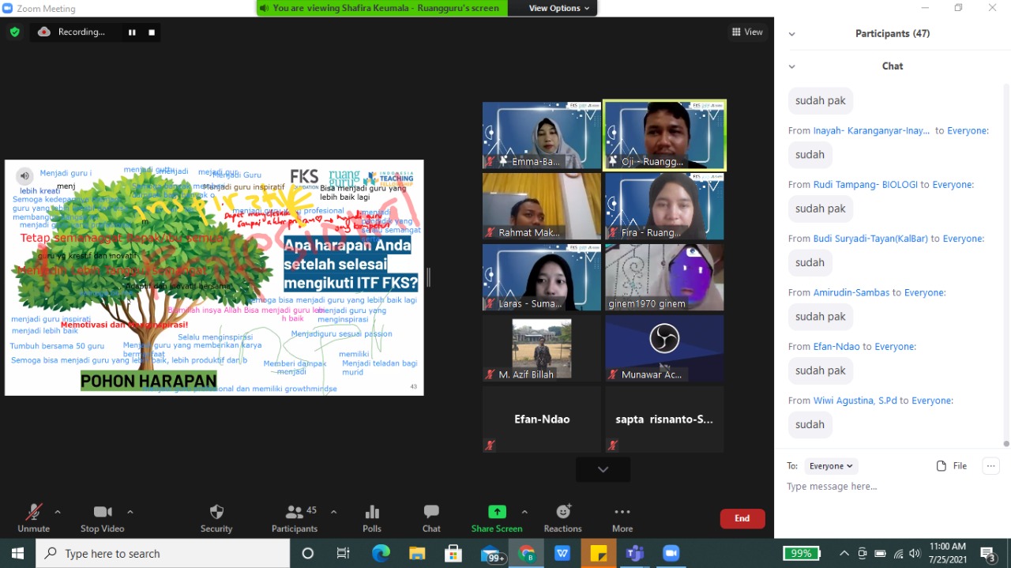The image size is (1011, 568).
Task: Type message in chat input field
Action: (x=885, y=487)
